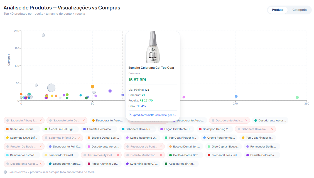The height and width of the screenshot is (178, 314).
Task: Toggle the Seda Base Risqué ... legend chip
Action: coord(22,129)
